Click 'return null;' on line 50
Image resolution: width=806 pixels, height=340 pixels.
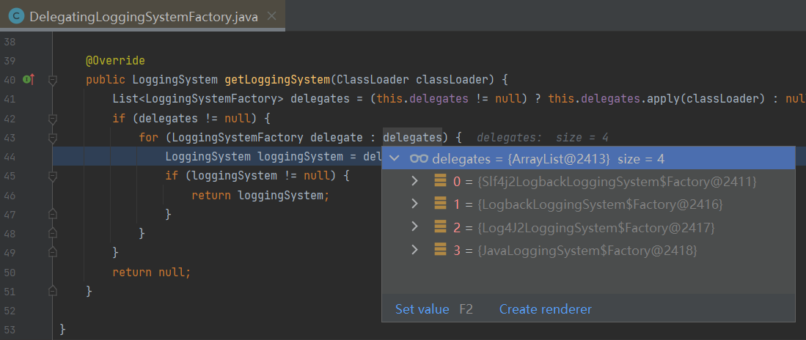click(x=152, y=272)
